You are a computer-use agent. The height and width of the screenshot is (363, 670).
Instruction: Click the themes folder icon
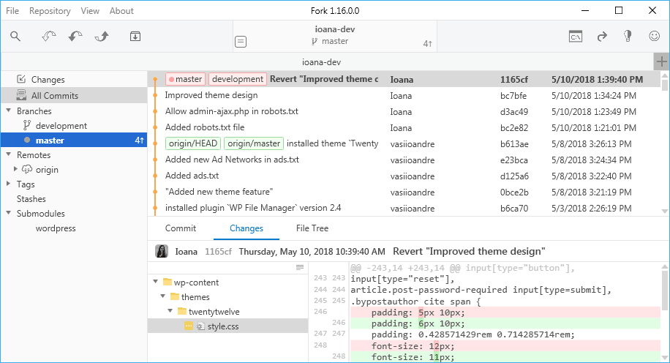(174, 296)
